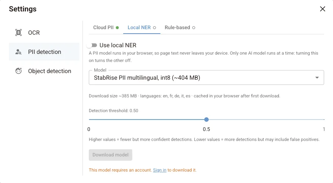
Task: Open the Model dropdown arrow
Action: tap(317, 77)
